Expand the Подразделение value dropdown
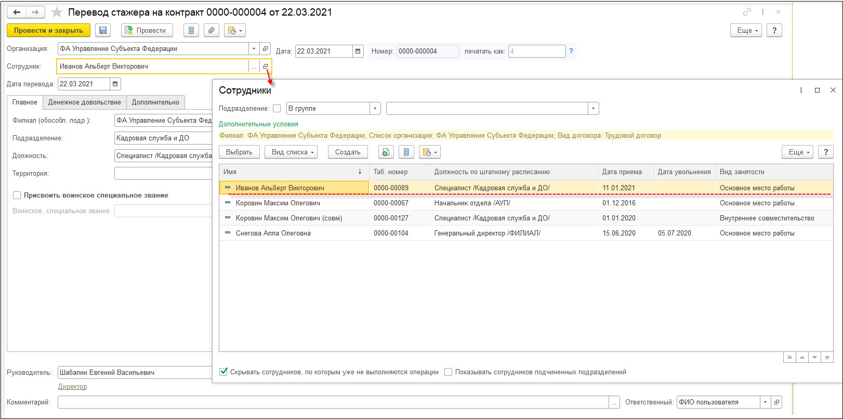 point(594,108)
